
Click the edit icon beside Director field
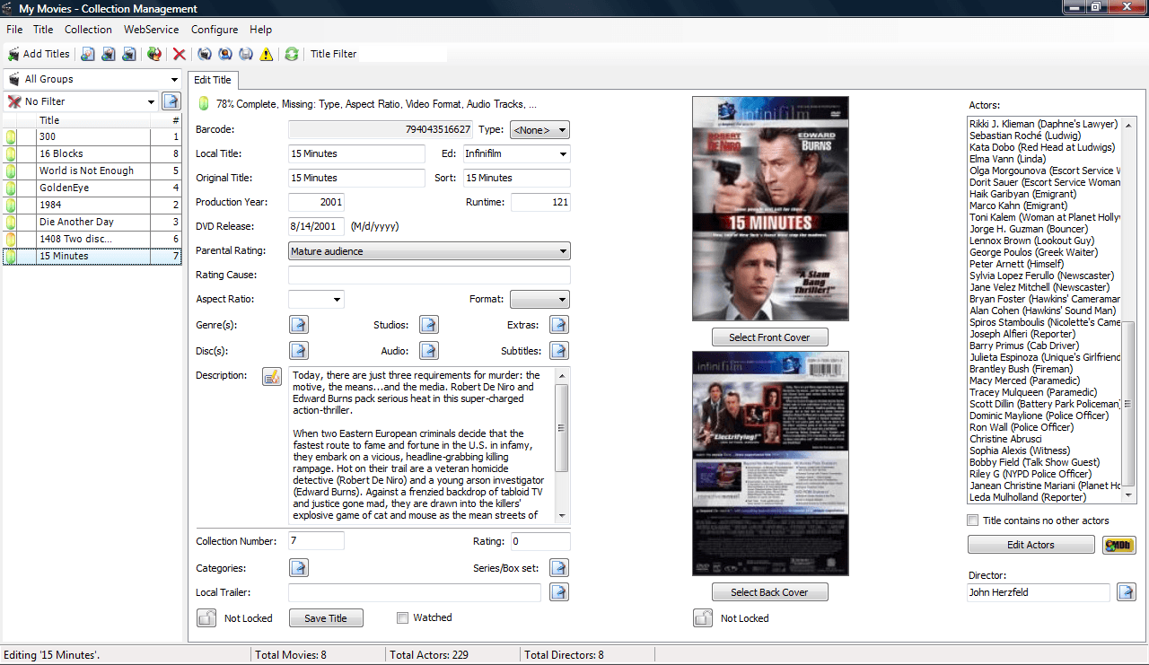click(x=1127, y=592)
